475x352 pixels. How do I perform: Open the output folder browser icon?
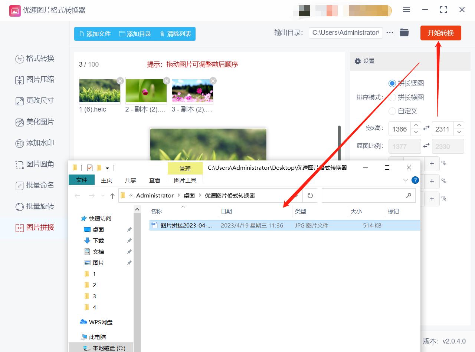click(404, 33)
